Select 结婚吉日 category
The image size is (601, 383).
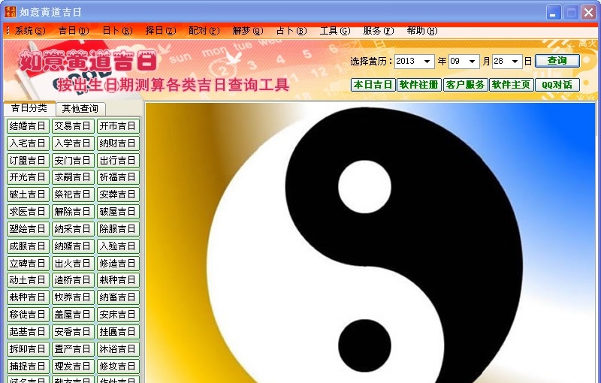(28, 126)
